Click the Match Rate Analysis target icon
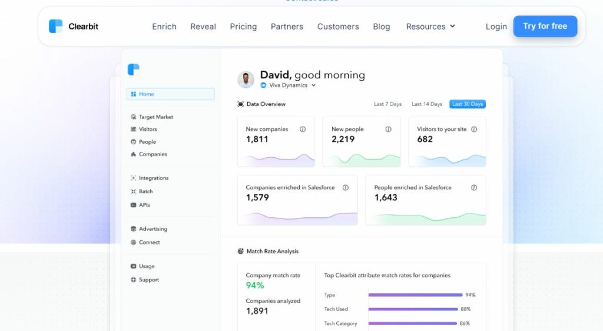 241,251
